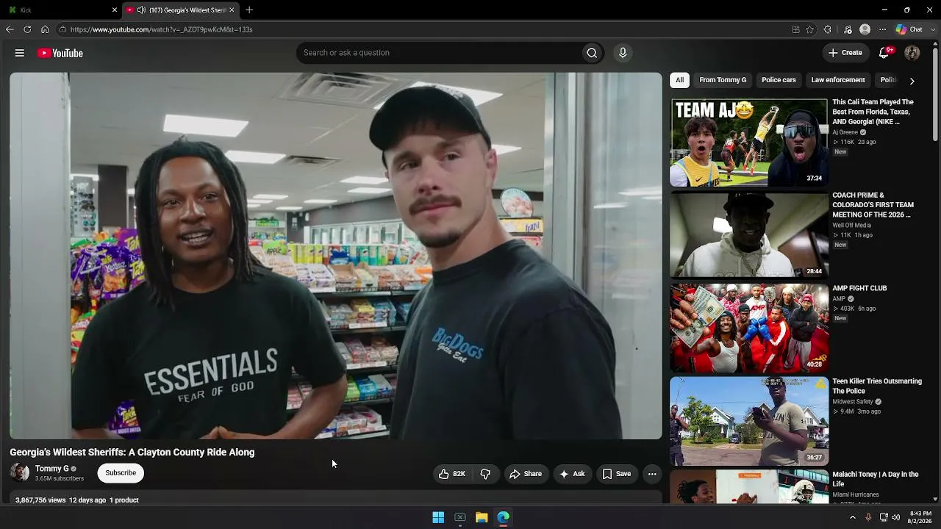
Task: Select the Law enforcement chip
Action: coord(838,80)
